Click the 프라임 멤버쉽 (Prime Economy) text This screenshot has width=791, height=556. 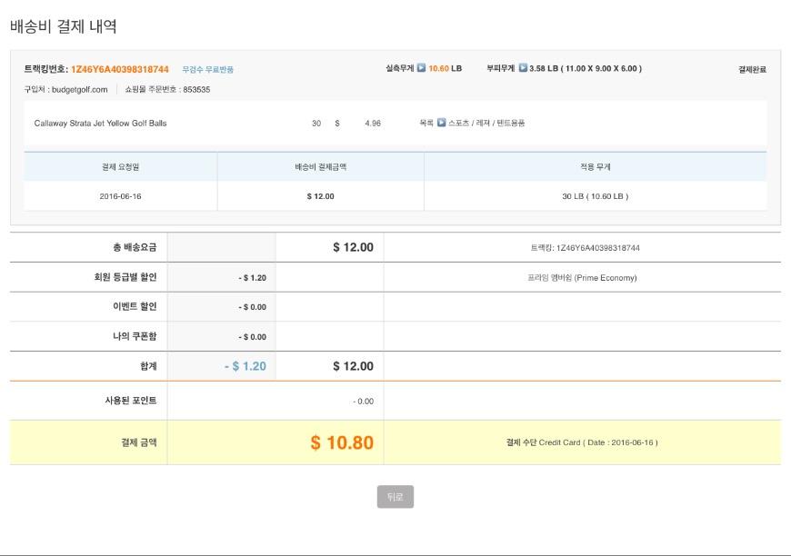[x=582, y=278]
